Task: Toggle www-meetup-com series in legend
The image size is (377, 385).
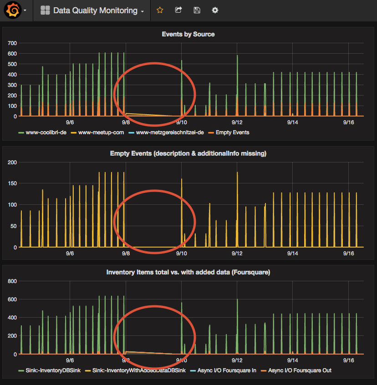Action: click(101, 132)
